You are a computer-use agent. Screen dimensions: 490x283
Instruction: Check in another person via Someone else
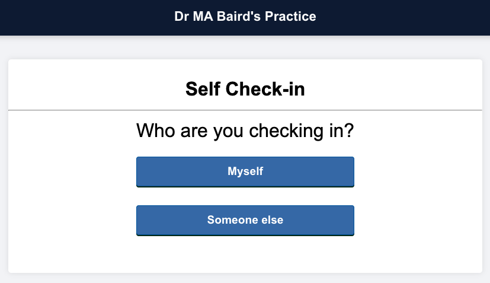point(245,220)
